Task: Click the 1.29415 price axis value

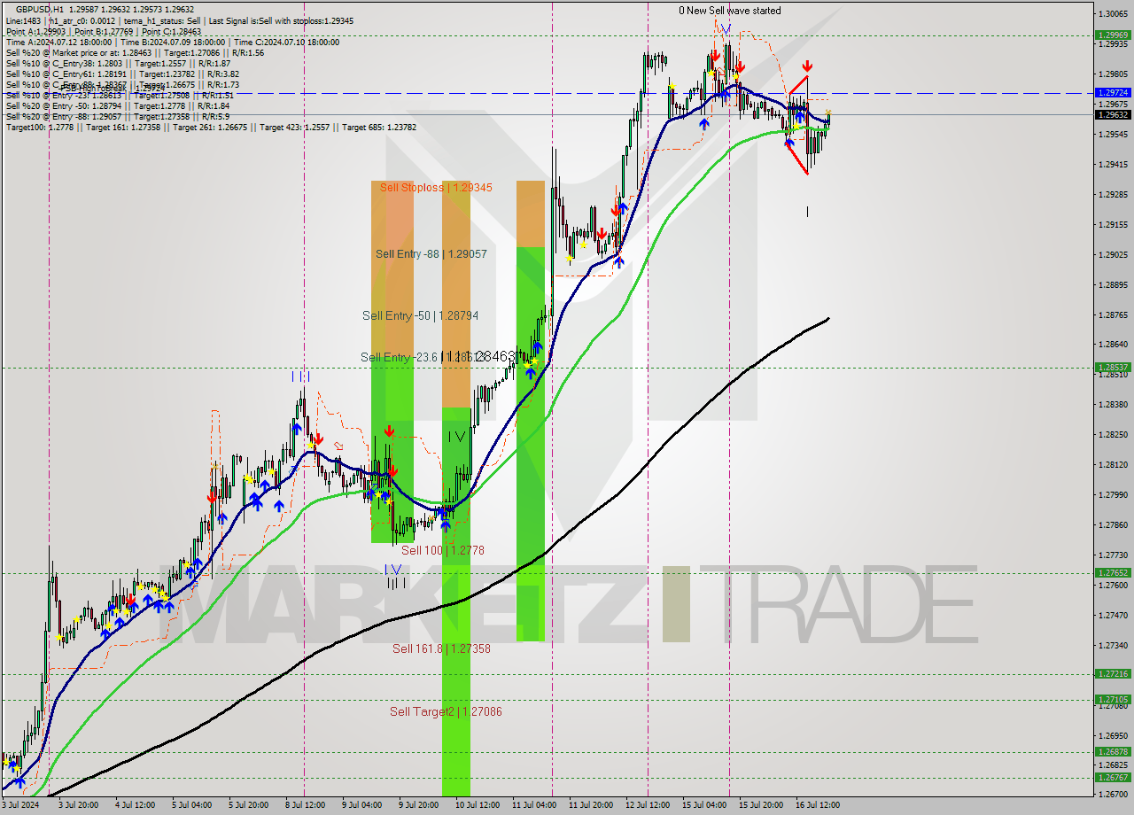Action: pyautogui.click(x=1114, y=165)
